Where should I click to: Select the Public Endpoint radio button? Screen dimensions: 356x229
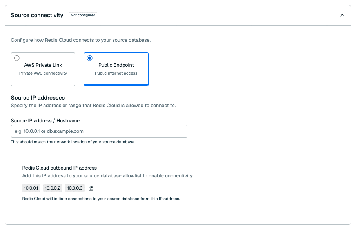coord(90,58)
